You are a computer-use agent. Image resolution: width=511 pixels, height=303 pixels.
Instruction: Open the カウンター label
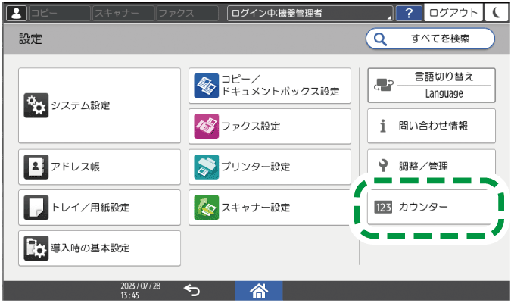coord(423,207)
